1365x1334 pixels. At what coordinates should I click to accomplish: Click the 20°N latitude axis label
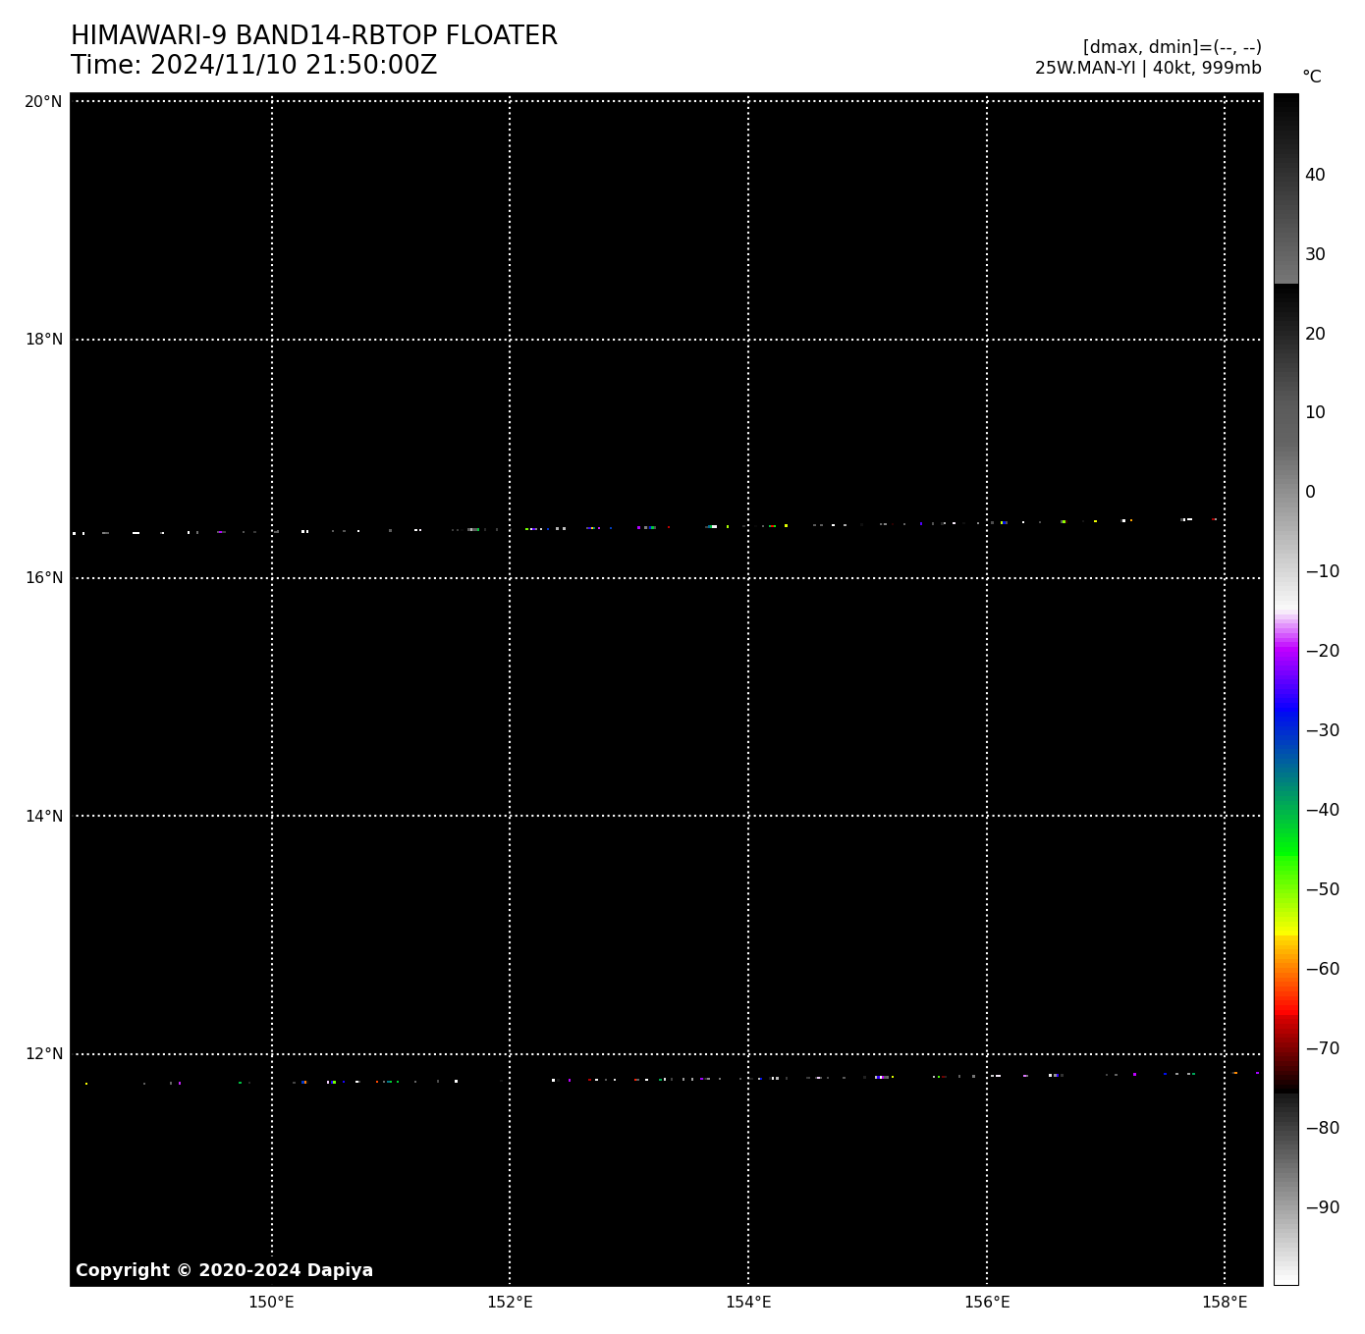pyautogui.click(x=43, y=102)
